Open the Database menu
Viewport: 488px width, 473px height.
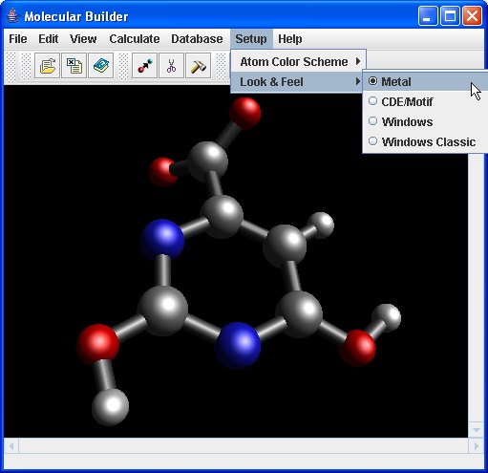(x=197, y=39)
